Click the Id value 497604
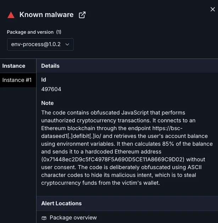The height and width of the screenshot is (223, 218). point(51,89)
